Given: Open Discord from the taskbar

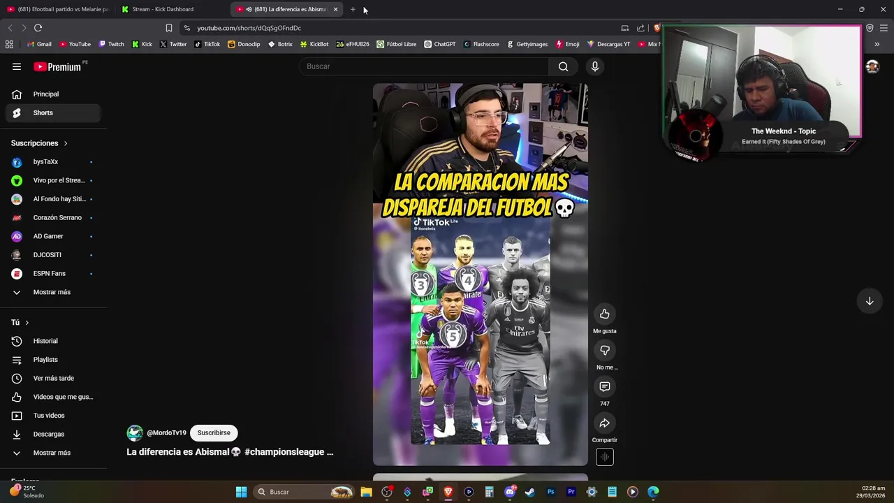Looking at the screenshot, I should click(x=510, y=492).
